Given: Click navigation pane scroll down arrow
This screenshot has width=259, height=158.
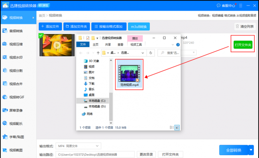Looking at the screenshot, I should 111,123.
